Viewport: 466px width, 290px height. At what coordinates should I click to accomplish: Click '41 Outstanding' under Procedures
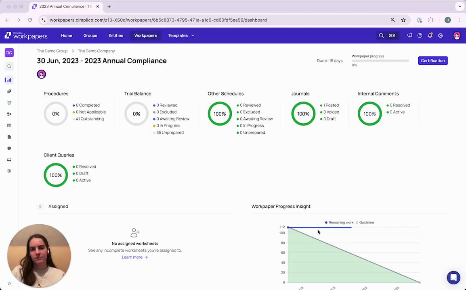click(90, 119)
